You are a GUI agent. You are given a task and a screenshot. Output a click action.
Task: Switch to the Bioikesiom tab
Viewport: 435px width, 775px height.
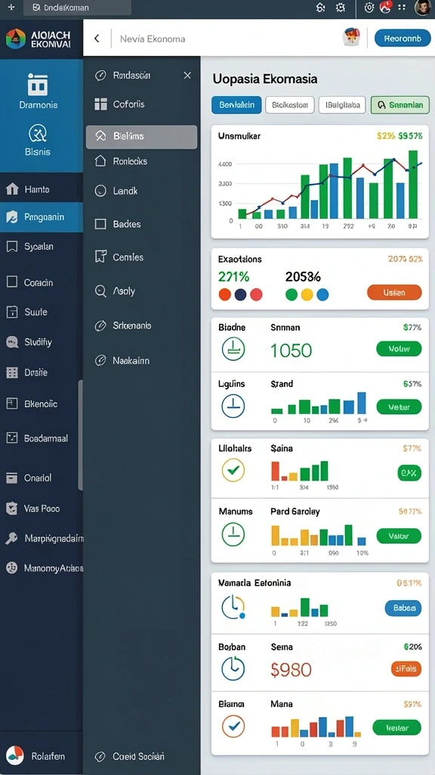tap(289, 104)
